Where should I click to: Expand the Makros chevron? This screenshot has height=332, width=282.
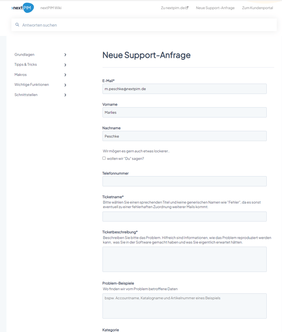click(65, 75)
